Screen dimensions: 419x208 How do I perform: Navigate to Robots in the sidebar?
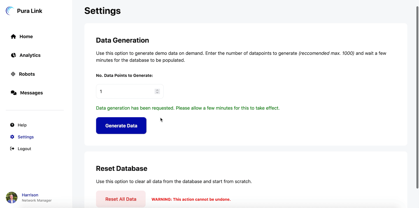pyautogui.click(x=27, y=74)
